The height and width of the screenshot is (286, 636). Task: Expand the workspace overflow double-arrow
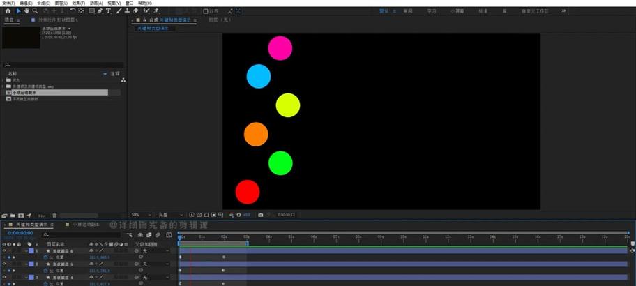[563, 11]
